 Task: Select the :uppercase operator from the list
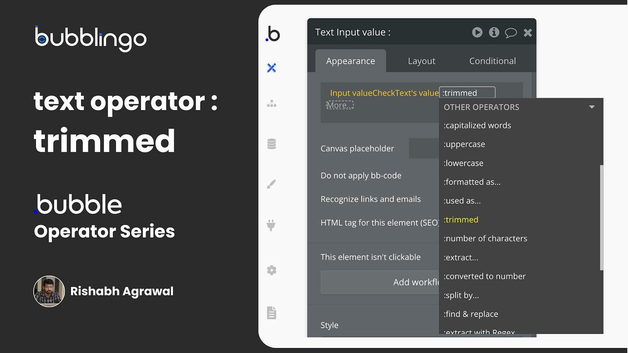pyautogui.click(x=464, y=144)
